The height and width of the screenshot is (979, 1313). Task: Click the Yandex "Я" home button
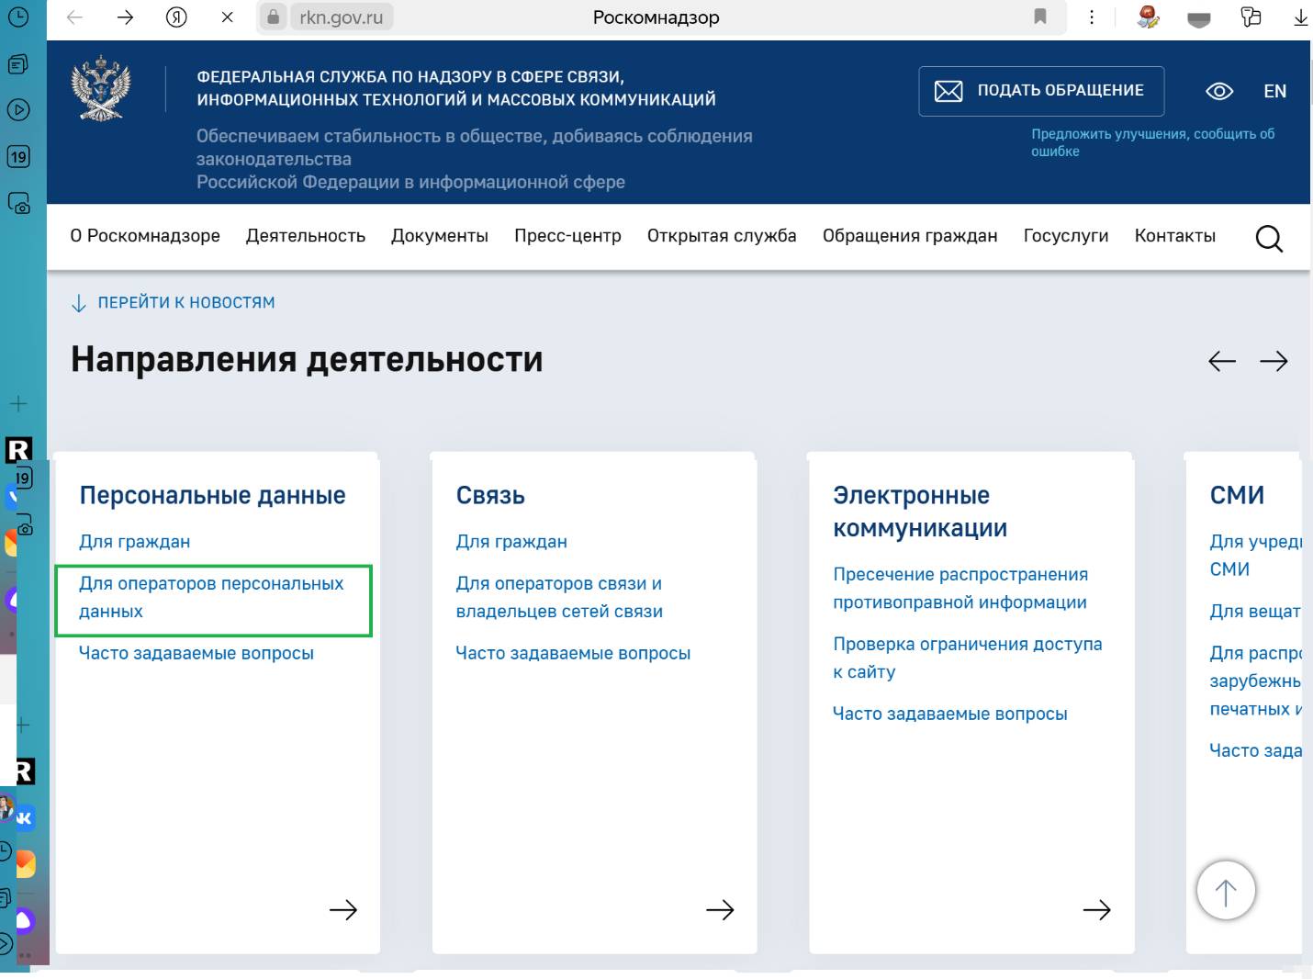(176, 17)
